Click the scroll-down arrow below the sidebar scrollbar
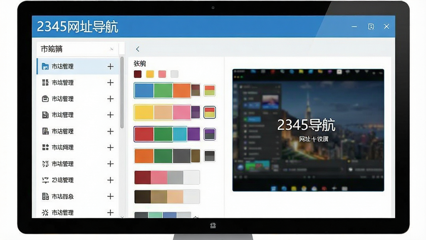Image resolution: width=426 pixels, height=240 pixels. [x=122, y=217]
